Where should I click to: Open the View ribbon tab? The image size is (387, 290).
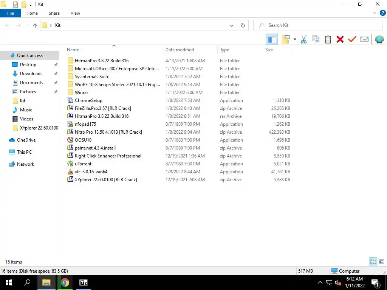tap(75, 13)
